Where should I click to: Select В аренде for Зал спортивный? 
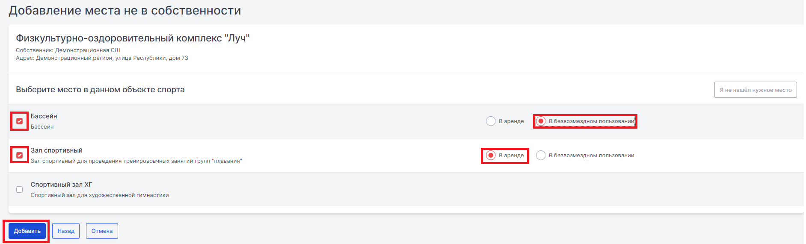coord(491,156)
